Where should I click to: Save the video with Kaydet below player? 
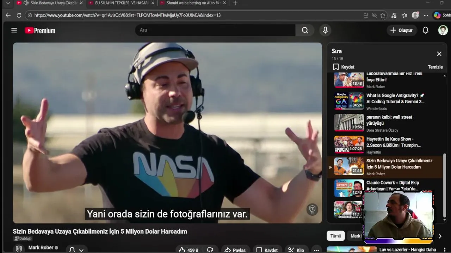coord(267,250)
